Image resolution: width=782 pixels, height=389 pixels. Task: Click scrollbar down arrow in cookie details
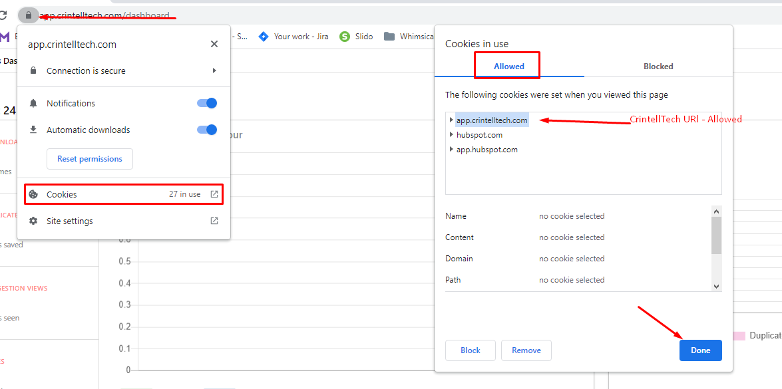tap(717, 286)
